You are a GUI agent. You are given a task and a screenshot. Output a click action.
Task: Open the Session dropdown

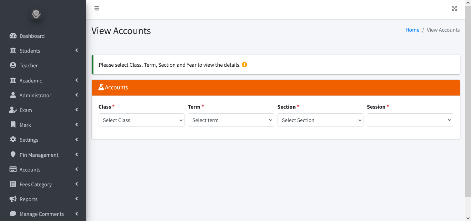pos(410,120)
